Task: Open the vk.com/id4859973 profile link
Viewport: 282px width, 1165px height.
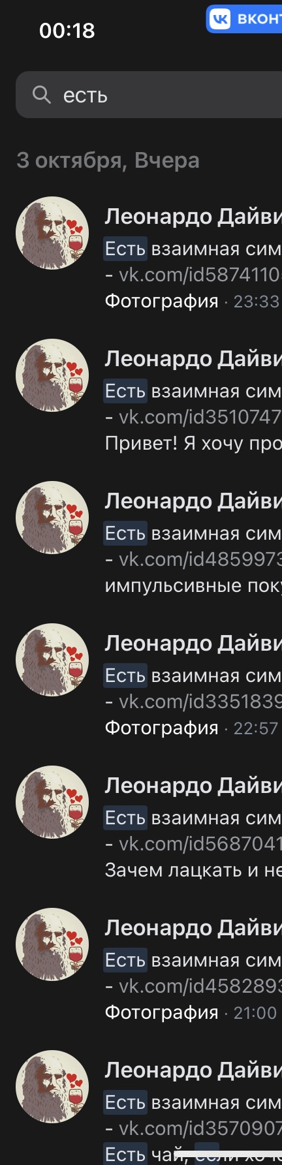Action: click(x=200, y=559)
